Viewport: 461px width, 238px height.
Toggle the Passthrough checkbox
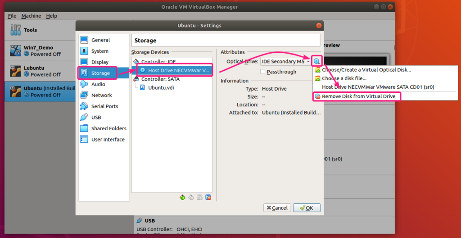click(x=263, y=72)
